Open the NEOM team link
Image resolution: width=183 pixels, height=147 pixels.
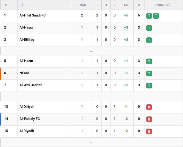click(x=24, y=73)
